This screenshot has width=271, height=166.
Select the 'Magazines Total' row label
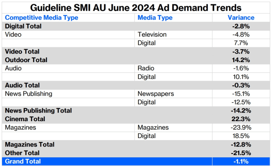point(30,144)
